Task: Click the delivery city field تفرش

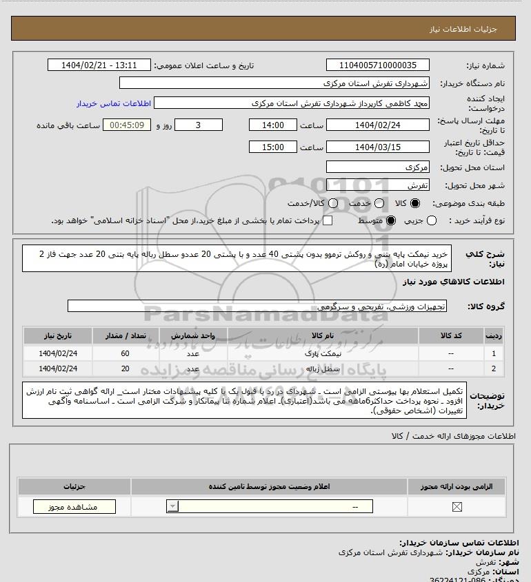Action: 377,185
